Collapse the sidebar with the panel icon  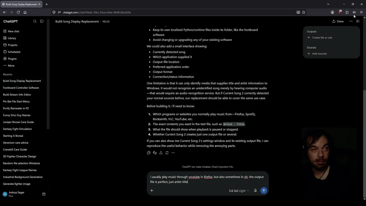pyautogui.click(x=42, y=21)
